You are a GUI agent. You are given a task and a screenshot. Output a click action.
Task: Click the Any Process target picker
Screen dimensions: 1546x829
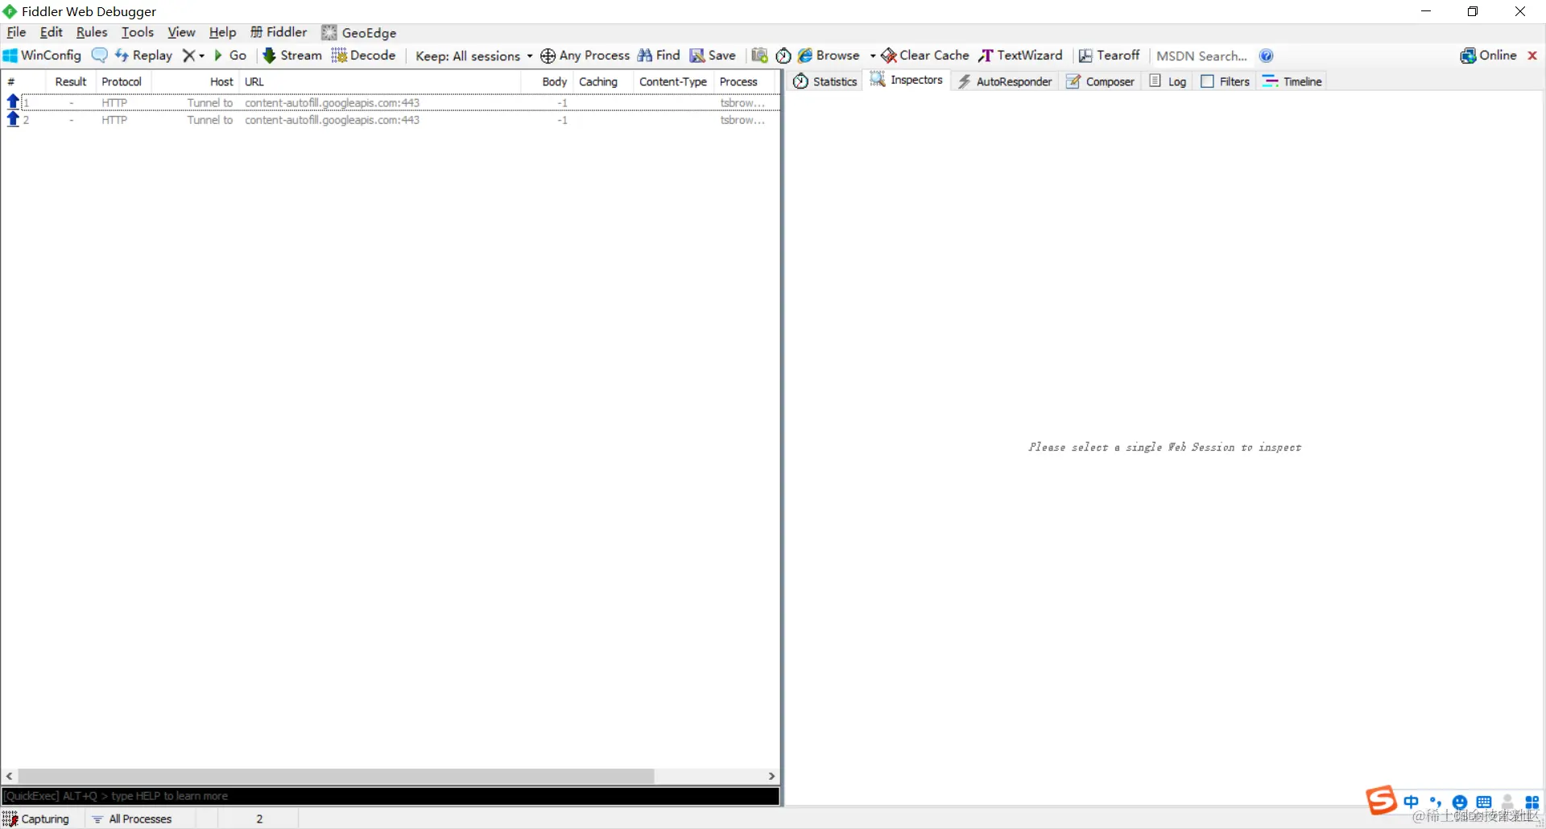pyautogui.click(x=585, y=56)
